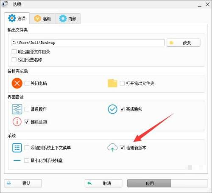Click the minimize dash icon beside 最小化到系统托盘
212x193 pixels.
pos(17,160)
